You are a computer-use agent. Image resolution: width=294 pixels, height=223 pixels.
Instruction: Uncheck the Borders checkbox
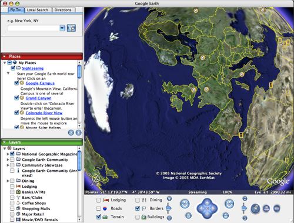pyautogui.click(x=138, y=208)
